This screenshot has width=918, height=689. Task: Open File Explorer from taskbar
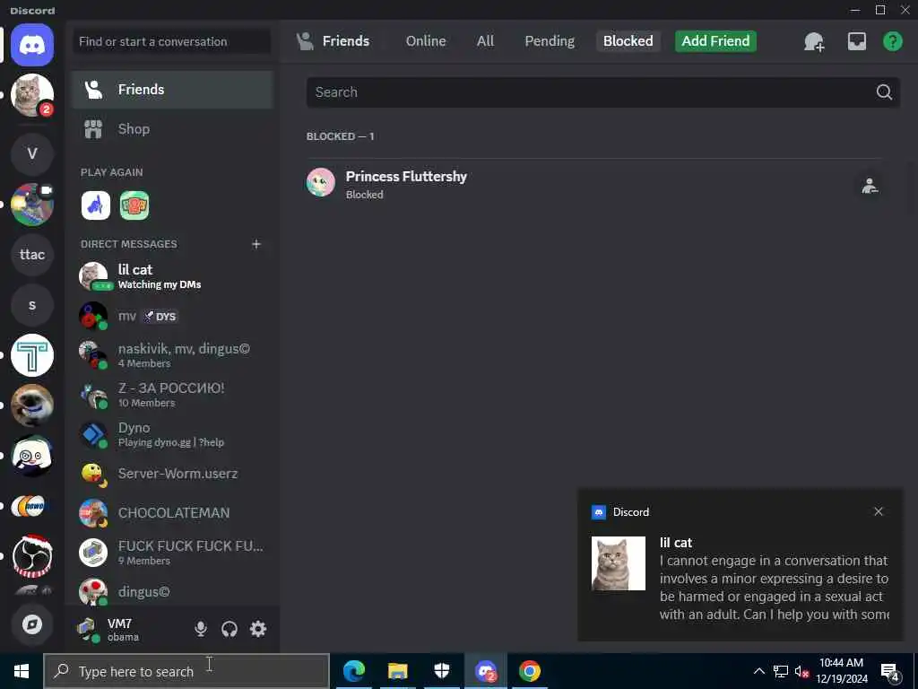coord(397,671)
